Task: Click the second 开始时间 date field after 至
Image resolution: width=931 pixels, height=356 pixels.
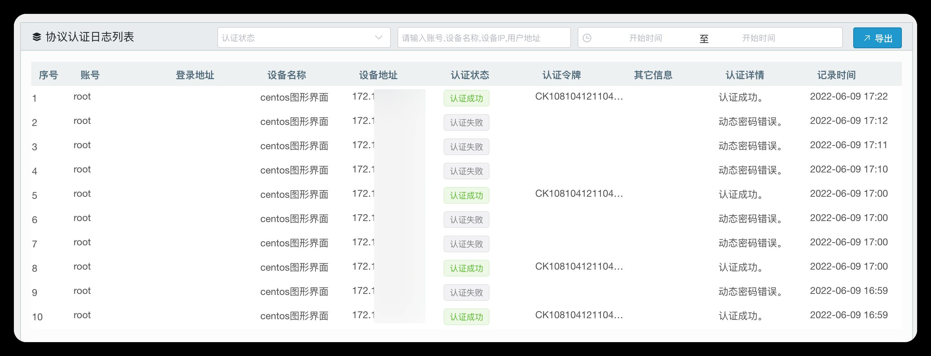Action: pos(758,38)
